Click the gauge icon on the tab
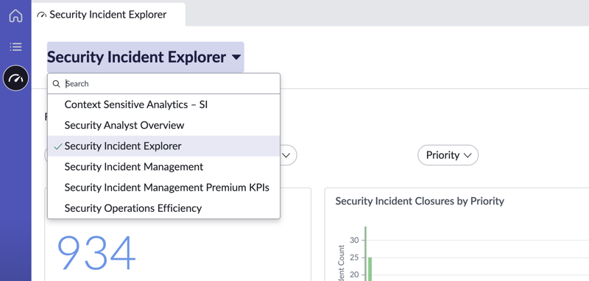The height and width of the screenshot is (281, 589). pyautogui.click(x=42, y=15)
